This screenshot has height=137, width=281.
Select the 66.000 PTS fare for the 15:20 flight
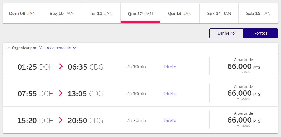click(x=244, y=120)
